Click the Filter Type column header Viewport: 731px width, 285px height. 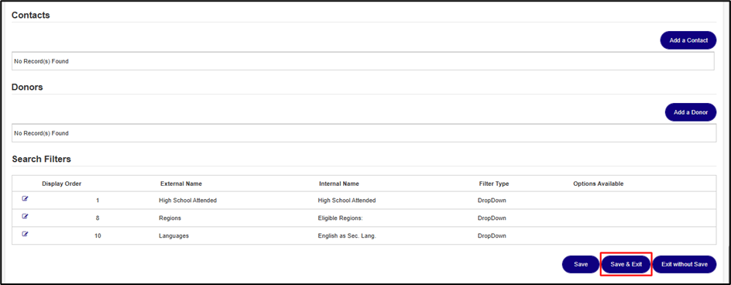pos(494,184)
